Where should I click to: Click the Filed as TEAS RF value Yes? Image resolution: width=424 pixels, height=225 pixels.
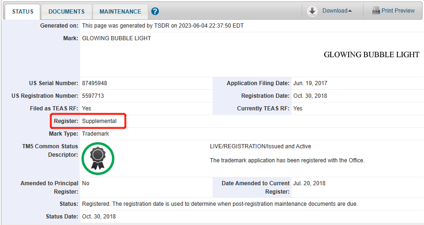tap(87, 109)
